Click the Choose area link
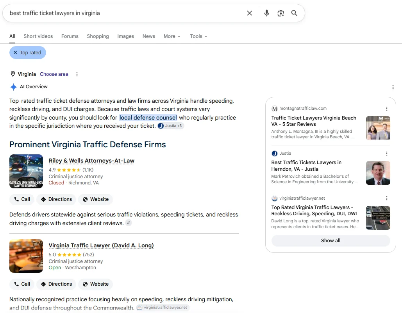Image resolution: width=402 pixels, height=313 pixels. pyautogui.click(x=54, y=74)
